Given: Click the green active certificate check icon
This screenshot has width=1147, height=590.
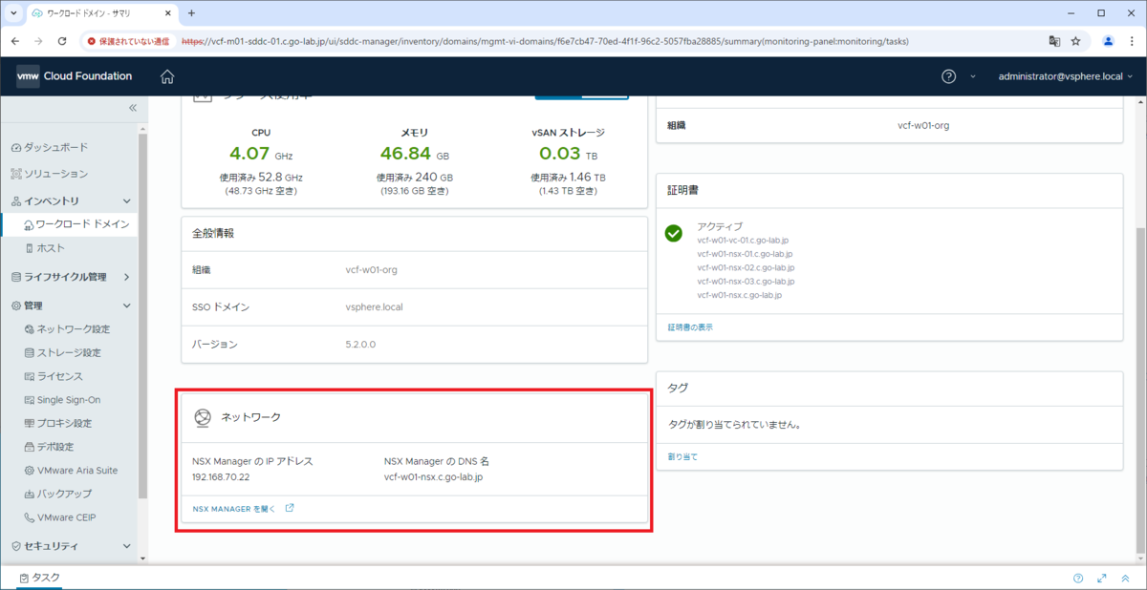Looking at the screenshot, I should (x=674, y=233).
